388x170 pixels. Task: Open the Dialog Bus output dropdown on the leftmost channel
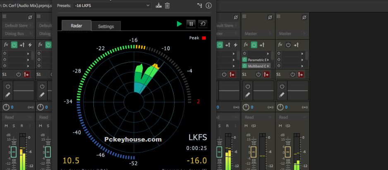point(18,33)
